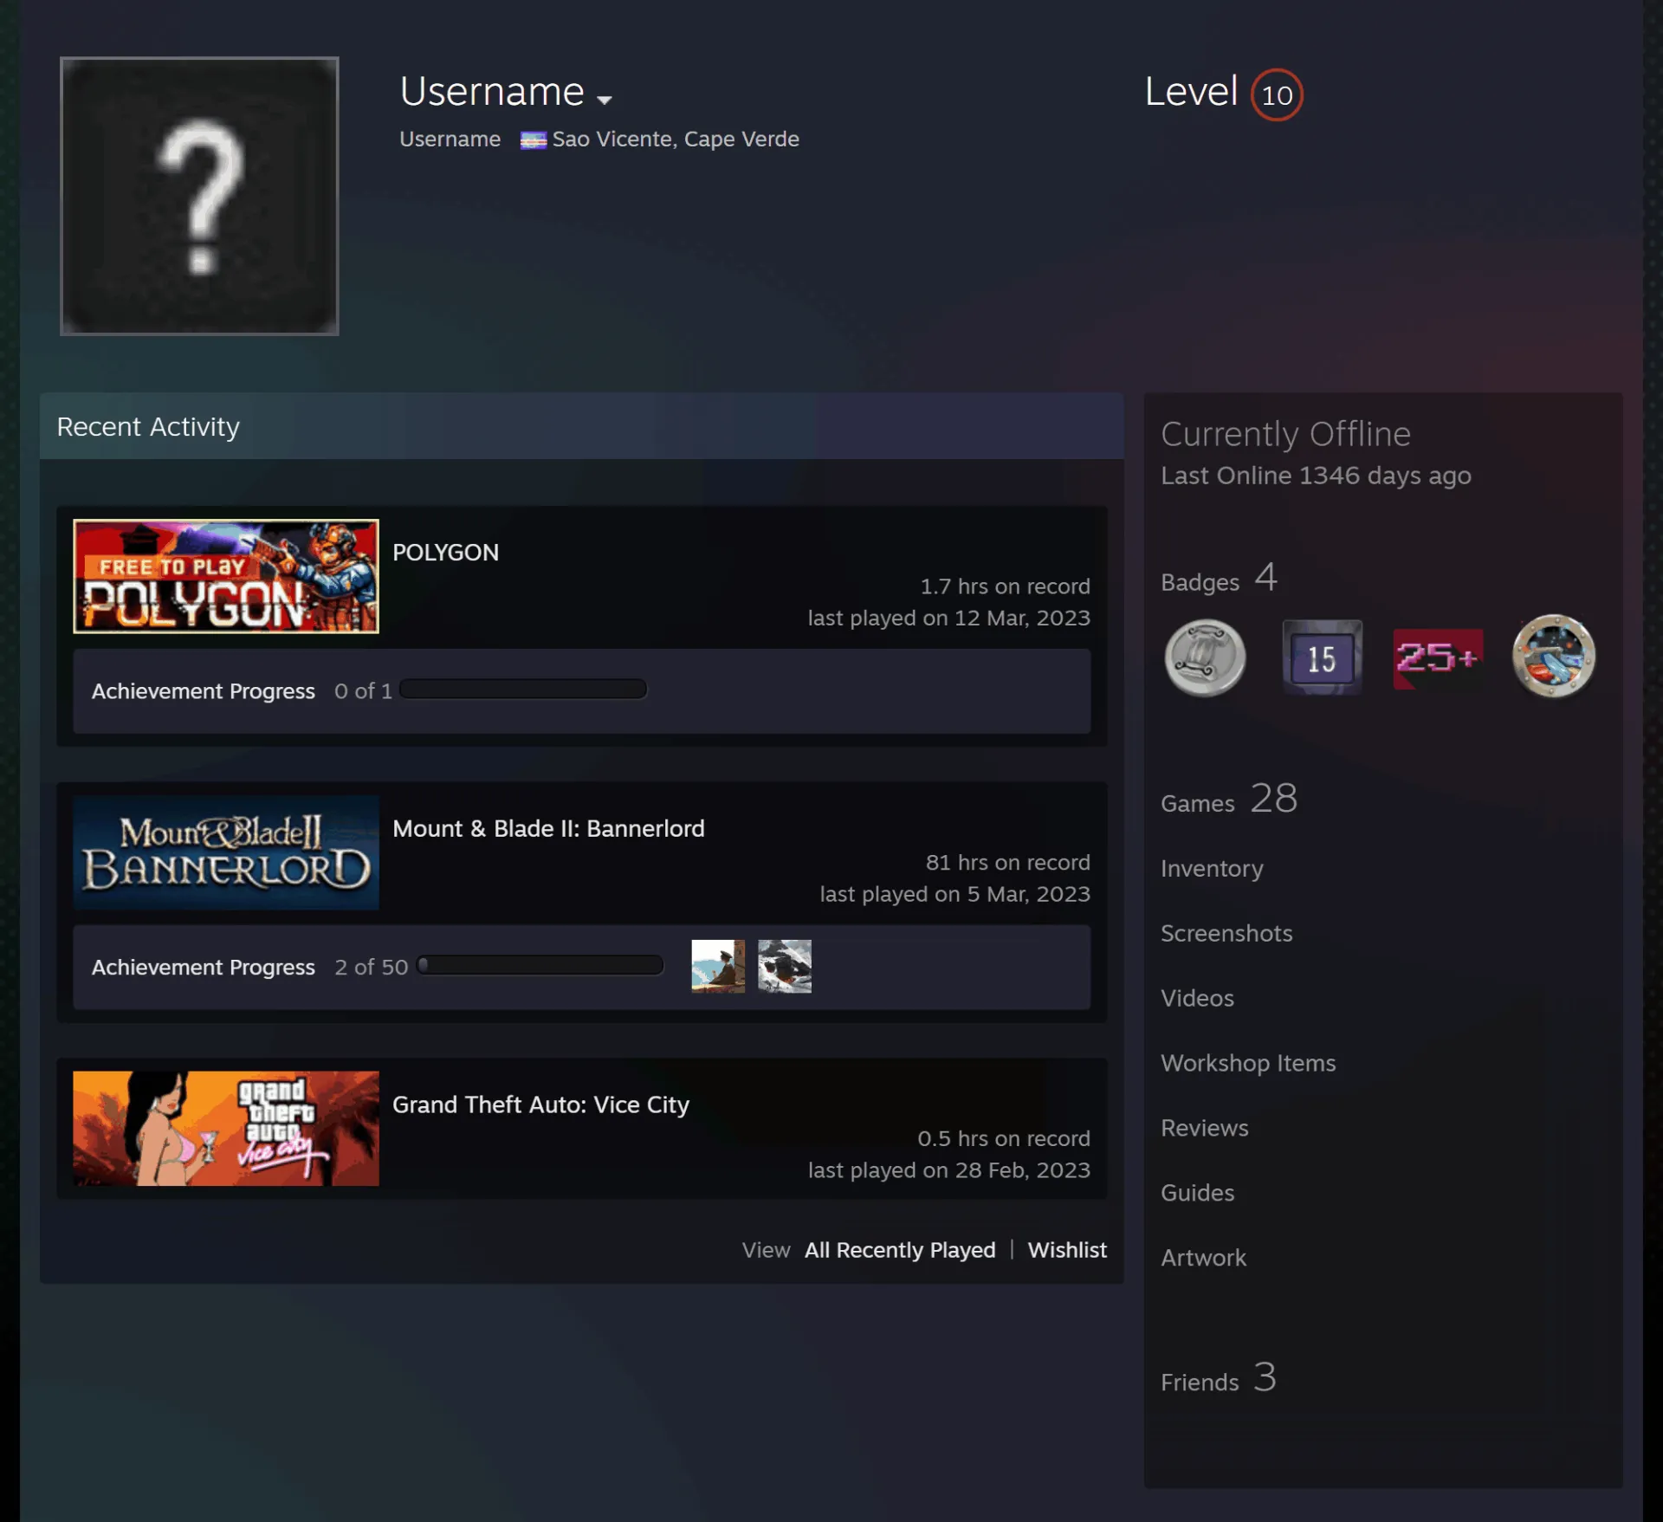Click 'Sao Vicente, Cape Verde' location text
The height and width of the screenshot is (1522, 1663).
tap(676, 139)
